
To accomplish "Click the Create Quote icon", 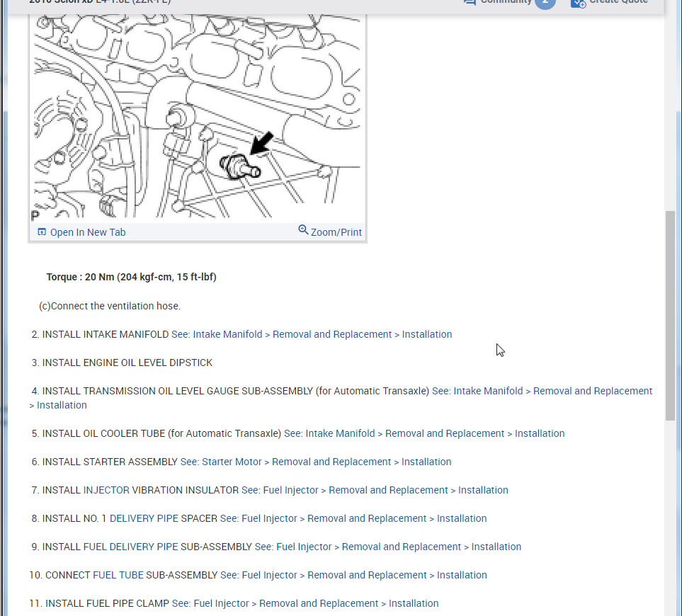I will tap(579, 3).
